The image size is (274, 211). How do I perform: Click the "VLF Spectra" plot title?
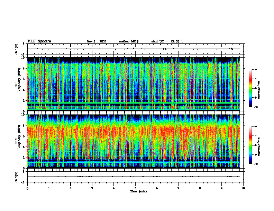39,41
